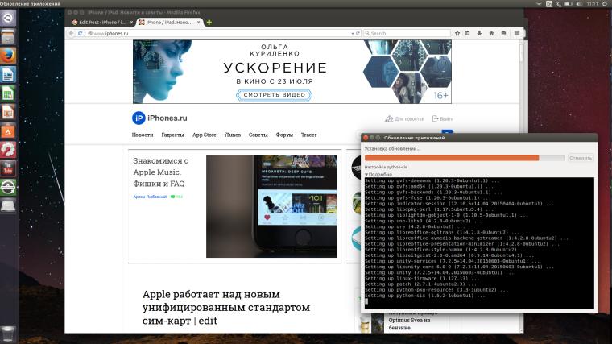The width and height of the screenshot is (612, 344).
Task: Open battery indicator in top panel
Action: coord(569,4)
